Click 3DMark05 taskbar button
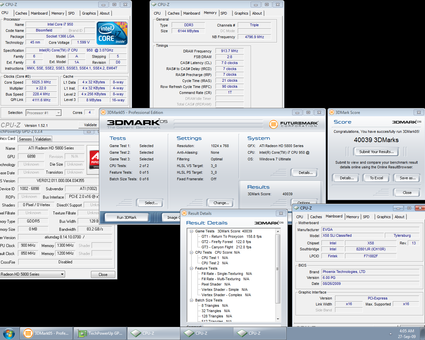The width and height of the screenshot is (425, 340). [46, 333]
